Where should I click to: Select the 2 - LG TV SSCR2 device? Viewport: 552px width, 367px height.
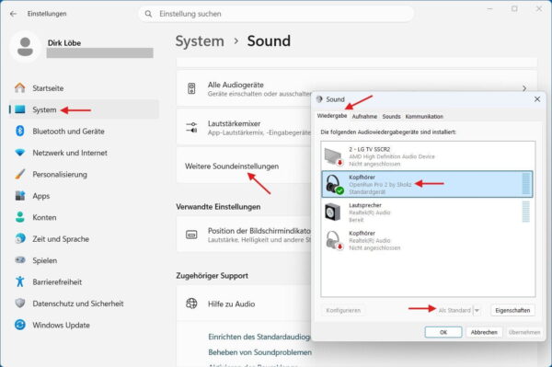428,156
